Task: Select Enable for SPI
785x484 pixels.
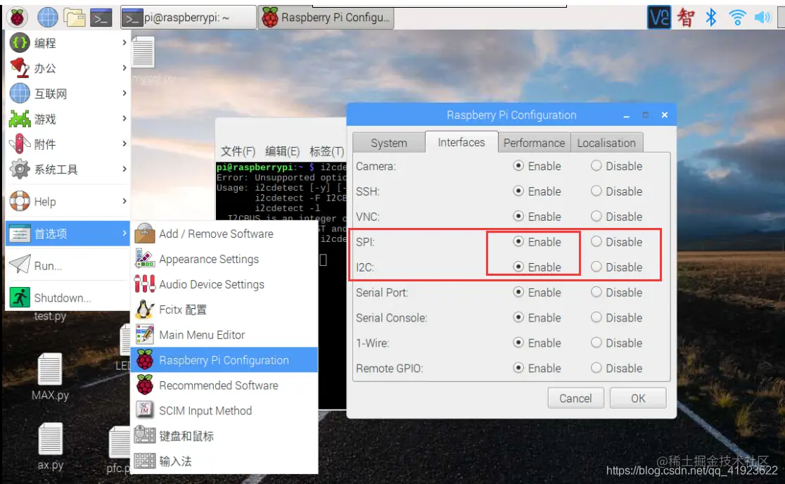Action: 518,242
